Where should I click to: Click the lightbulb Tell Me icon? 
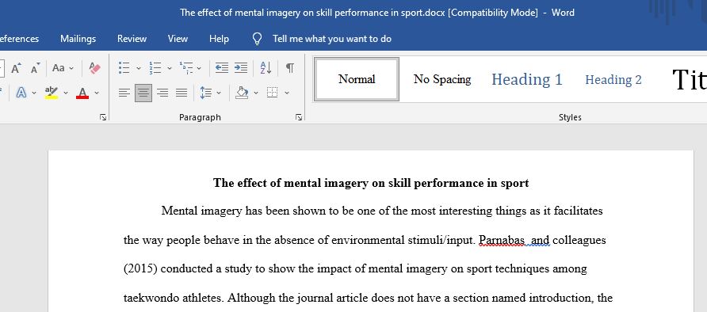tap(257, 39)
